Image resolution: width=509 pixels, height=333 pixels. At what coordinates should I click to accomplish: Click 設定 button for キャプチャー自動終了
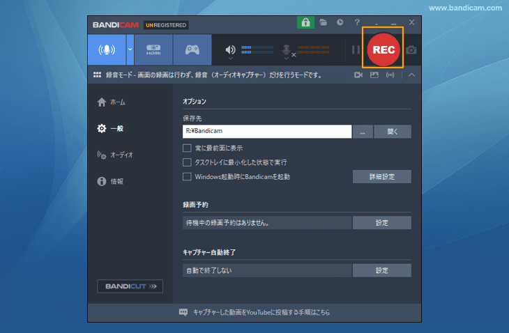(x=382, y=270)
